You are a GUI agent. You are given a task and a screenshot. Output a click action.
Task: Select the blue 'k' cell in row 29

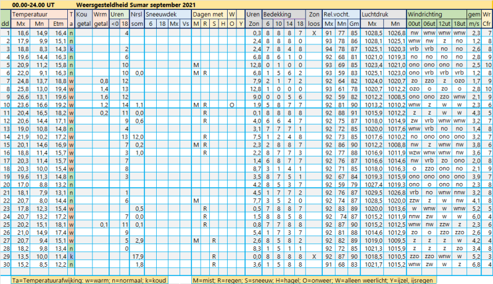[72, 255]
